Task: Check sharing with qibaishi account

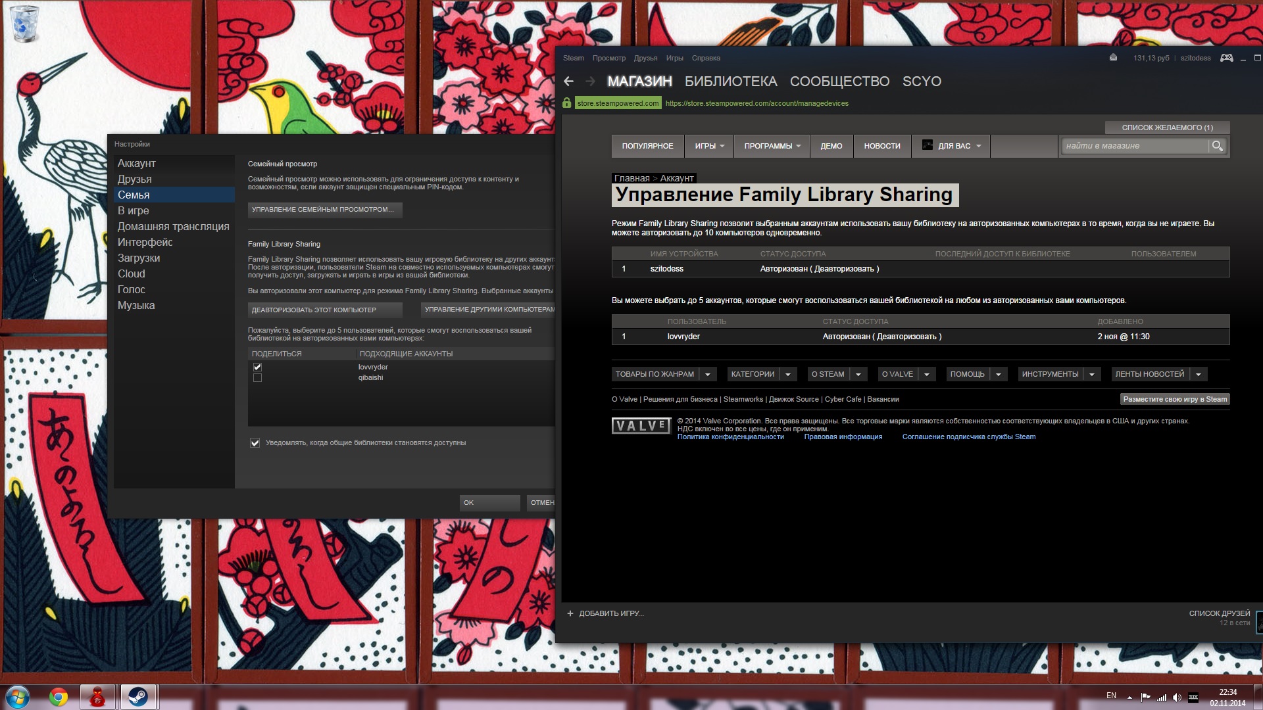Action: (x=257, y=378)
